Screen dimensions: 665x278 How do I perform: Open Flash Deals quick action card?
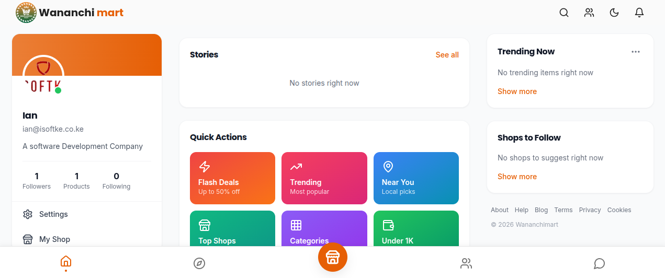coord(232,178)
